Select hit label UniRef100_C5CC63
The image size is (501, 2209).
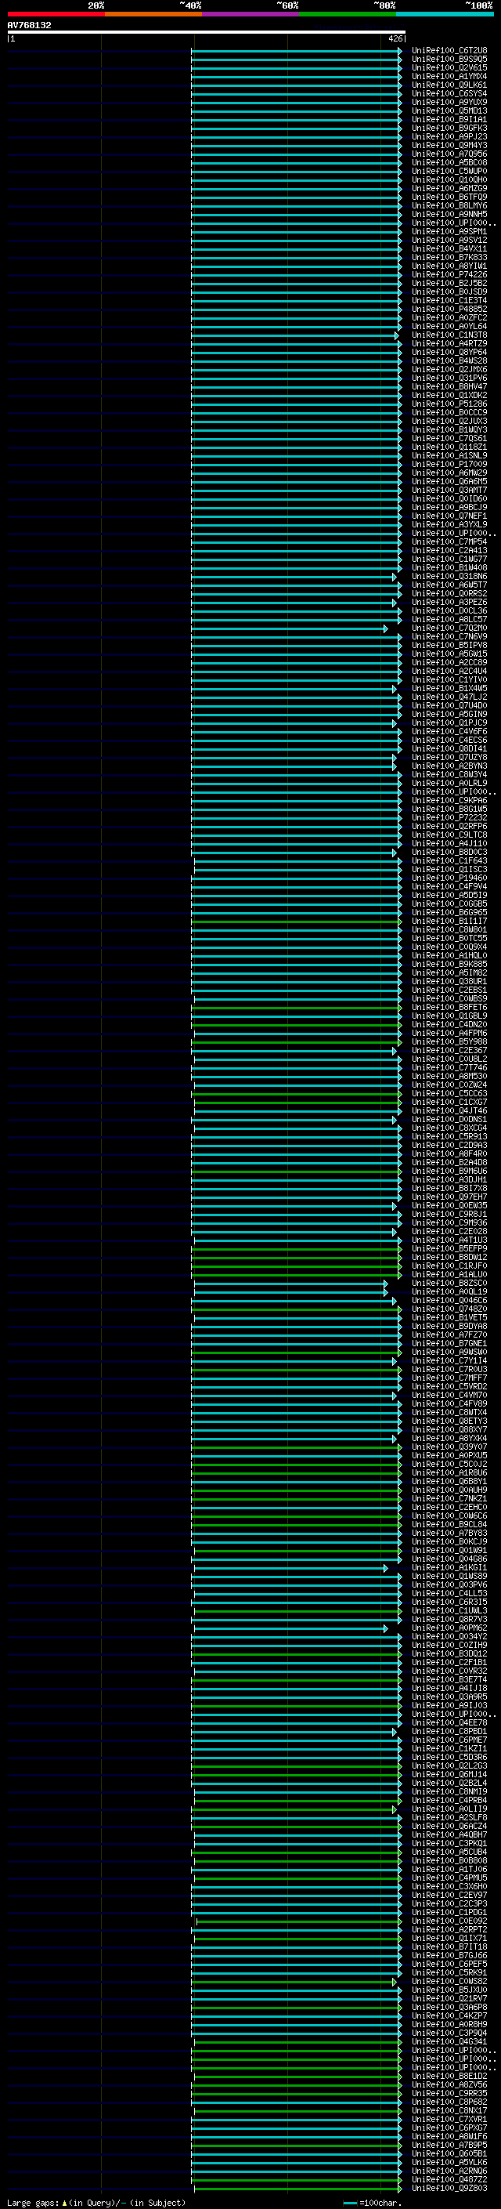(x=449, y=1093)
